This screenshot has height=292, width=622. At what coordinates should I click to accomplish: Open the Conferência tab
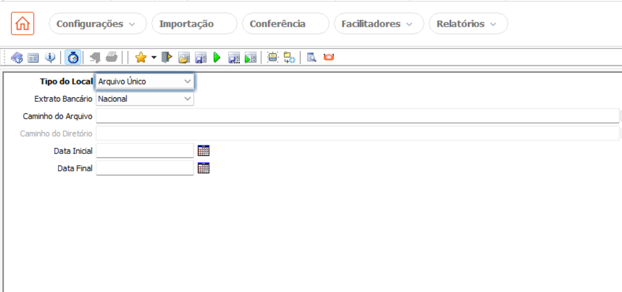coord(285,24)
